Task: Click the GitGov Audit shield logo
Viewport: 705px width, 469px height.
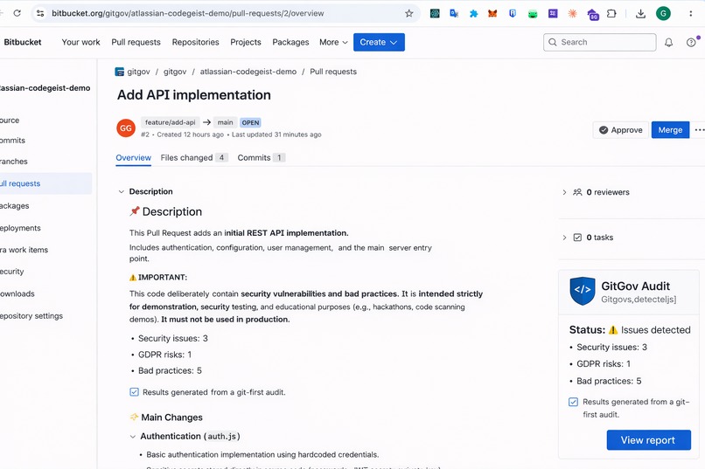Action: (x=583, y=291)
